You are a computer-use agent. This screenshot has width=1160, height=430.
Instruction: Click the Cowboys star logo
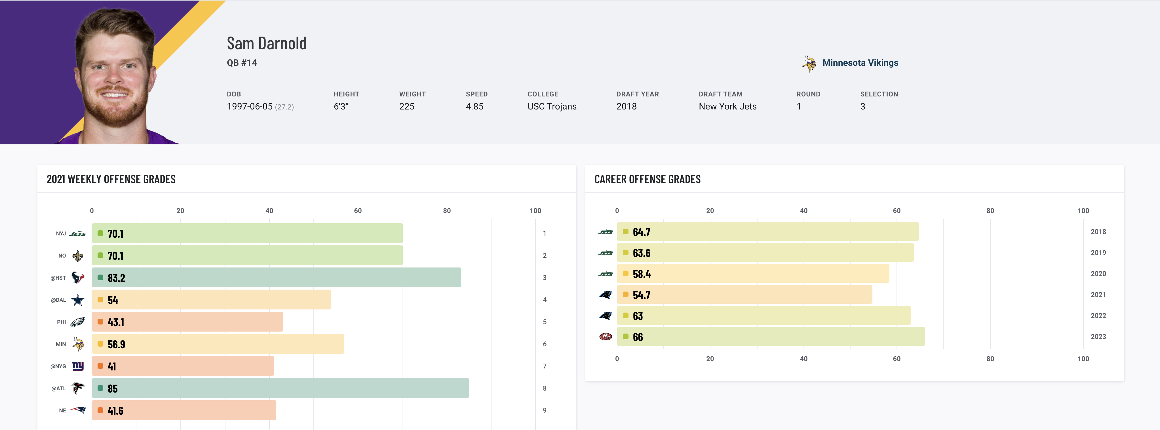[78, 300]
